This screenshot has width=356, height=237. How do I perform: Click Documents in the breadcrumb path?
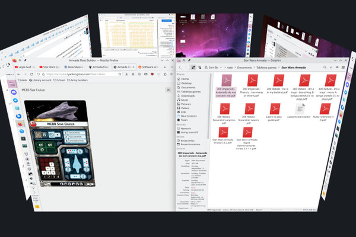(x=246, y=69)
